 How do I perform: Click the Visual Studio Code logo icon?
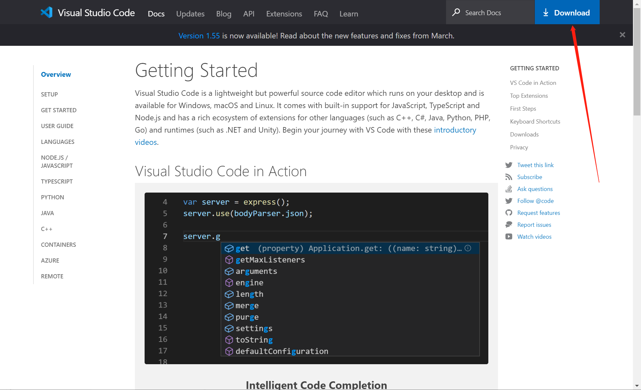click(46, 13)
